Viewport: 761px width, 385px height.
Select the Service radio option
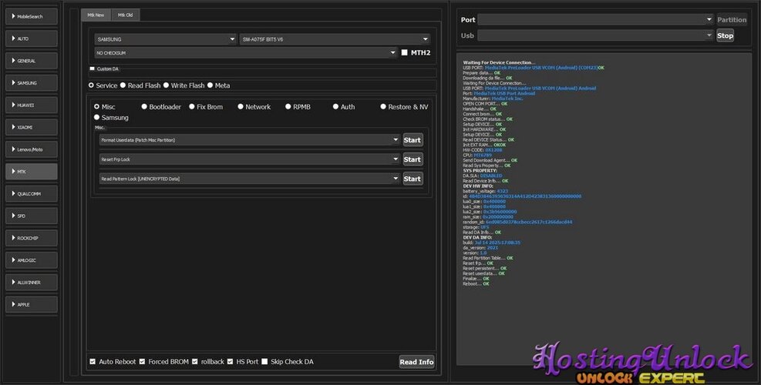click(x=91, y=85)
